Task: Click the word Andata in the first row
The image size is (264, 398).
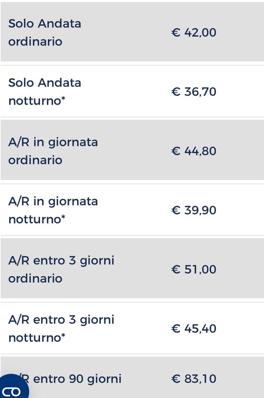Action: [x=60, y=23]
